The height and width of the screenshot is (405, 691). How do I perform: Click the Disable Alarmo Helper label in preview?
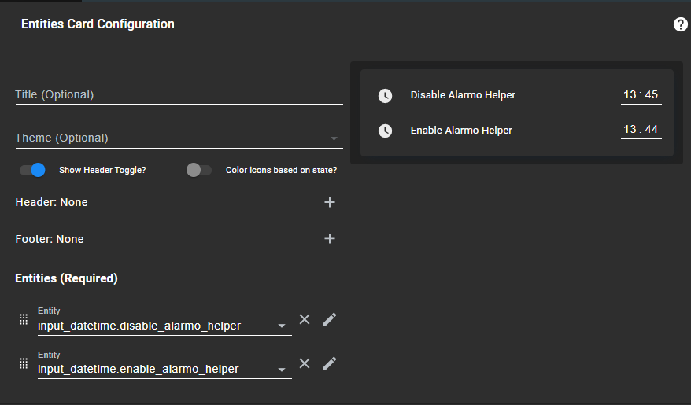point(463,95)
